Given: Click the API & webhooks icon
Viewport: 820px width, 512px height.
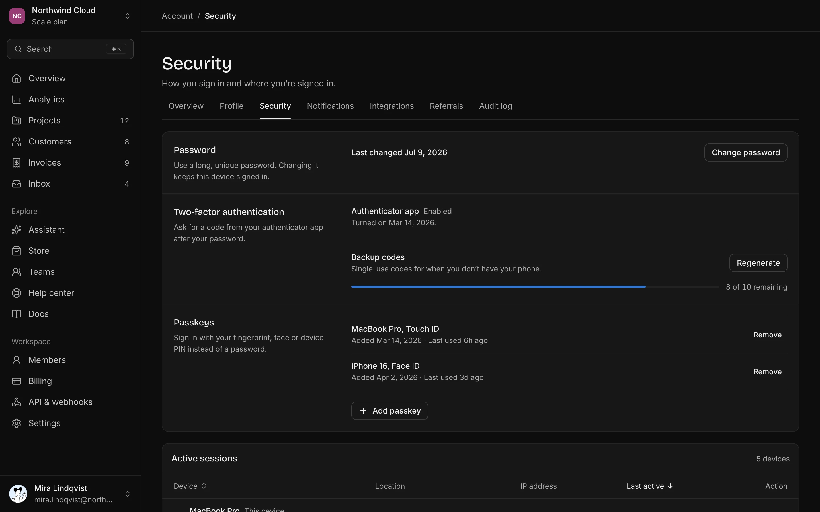Looking at the screenshot, I should click(16, 402).
